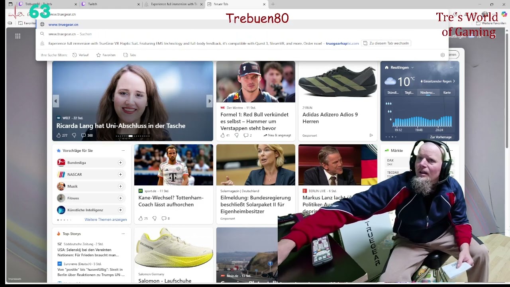Viewport: 510px width, 287px height.
Task: Open Eilmeldung Solarpaket II article
Action: pyautogui.click(x=256, y=204)
